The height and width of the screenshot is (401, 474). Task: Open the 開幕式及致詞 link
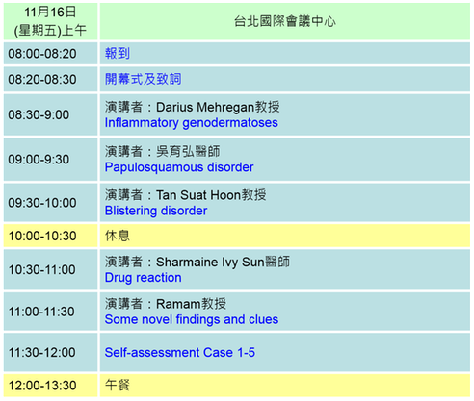point(144,79)
